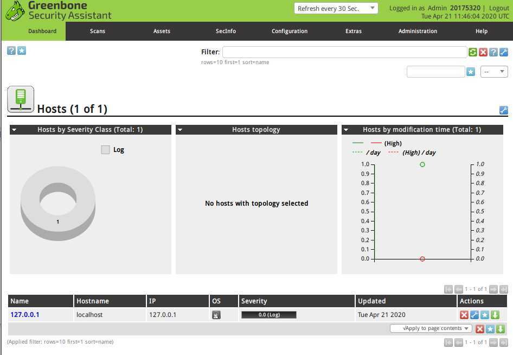The height and width of the screenshot is (355, 513).
Task: Sort table by Severity column header
Action: click(x=254, y=301)
